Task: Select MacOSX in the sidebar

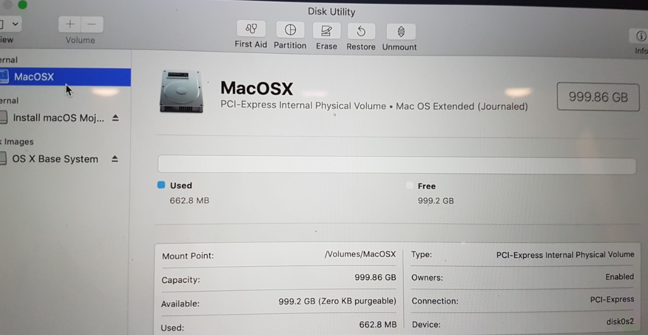Action: point(65,77)
